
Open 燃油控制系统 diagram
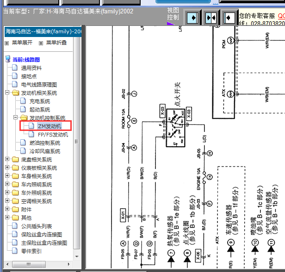(45, 143)
